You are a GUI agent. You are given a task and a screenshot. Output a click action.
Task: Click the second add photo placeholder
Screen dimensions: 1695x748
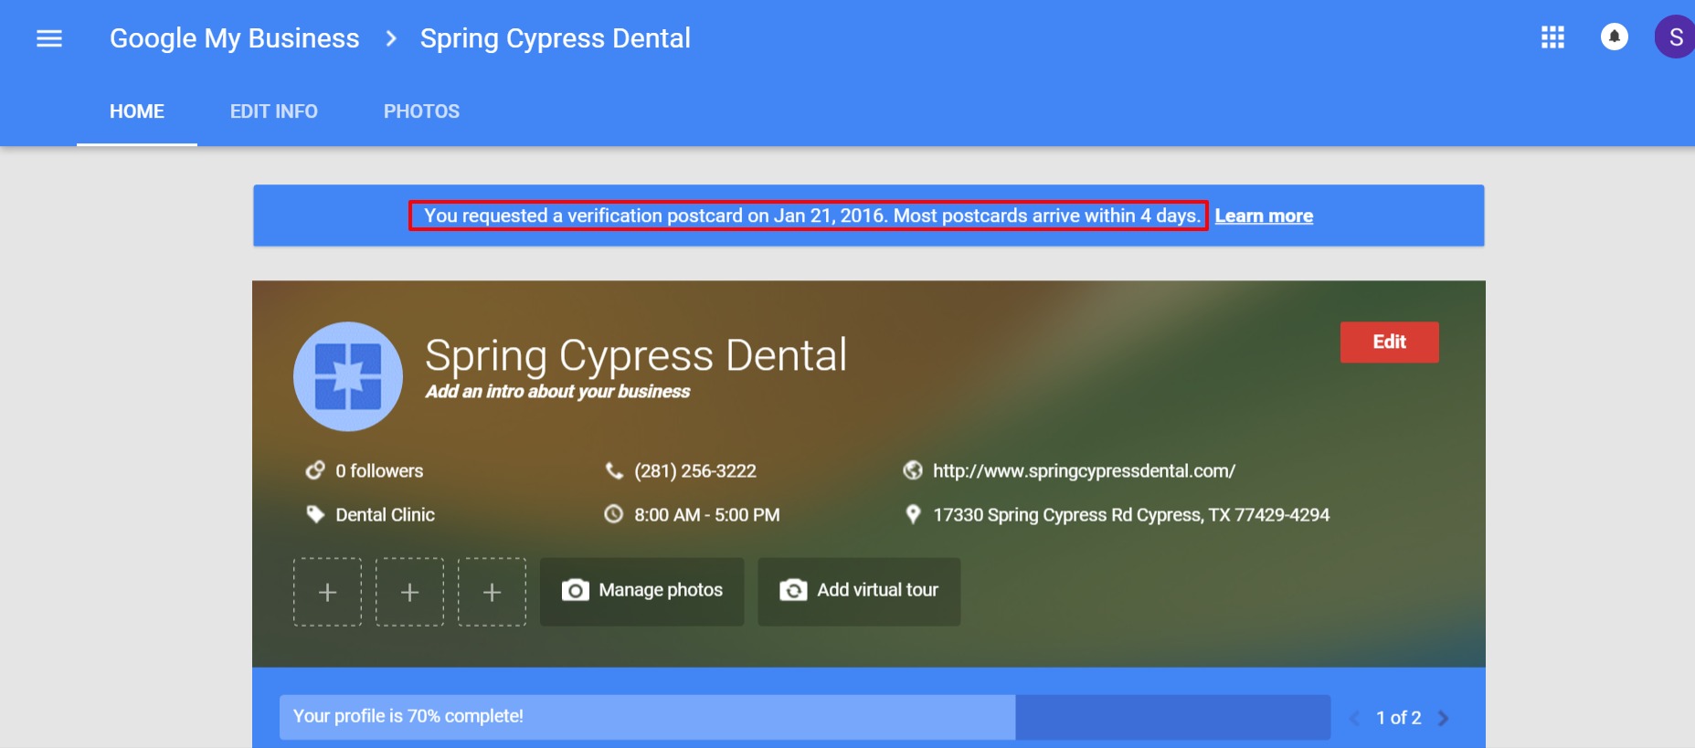coord(409,592)
